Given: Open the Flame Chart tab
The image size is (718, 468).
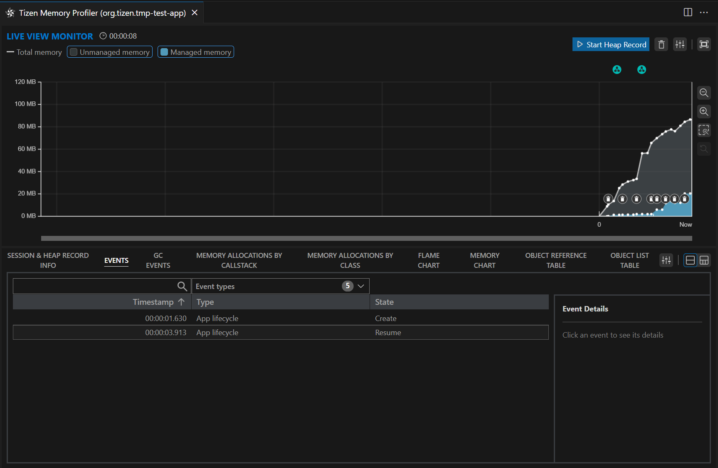Looking at the screenshot, I should point(429,260).
